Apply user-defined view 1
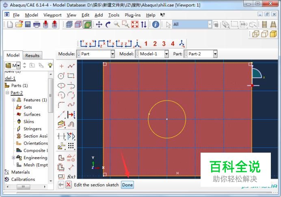Viewport: 281px width, 197px height. click(146, 44)
